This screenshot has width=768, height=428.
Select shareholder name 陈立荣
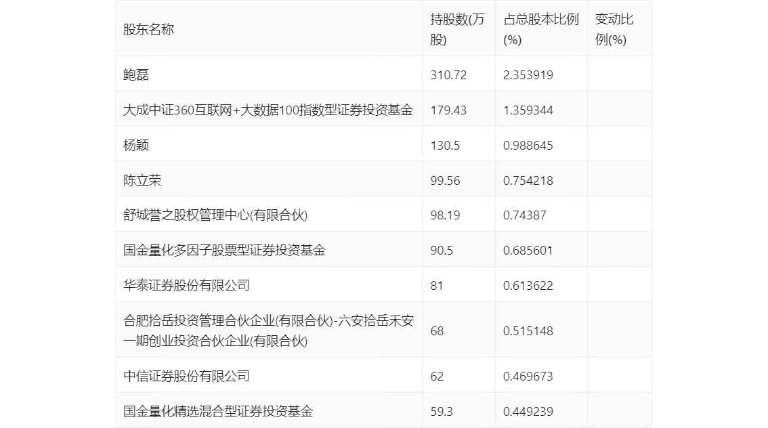click(142, 180)
